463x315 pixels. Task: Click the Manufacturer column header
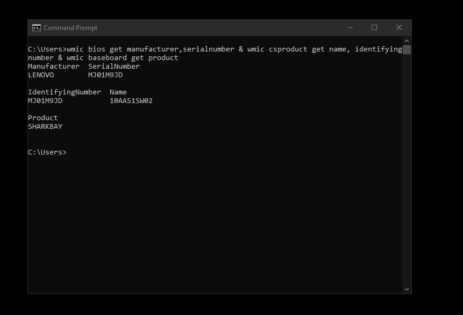[54, 67]
